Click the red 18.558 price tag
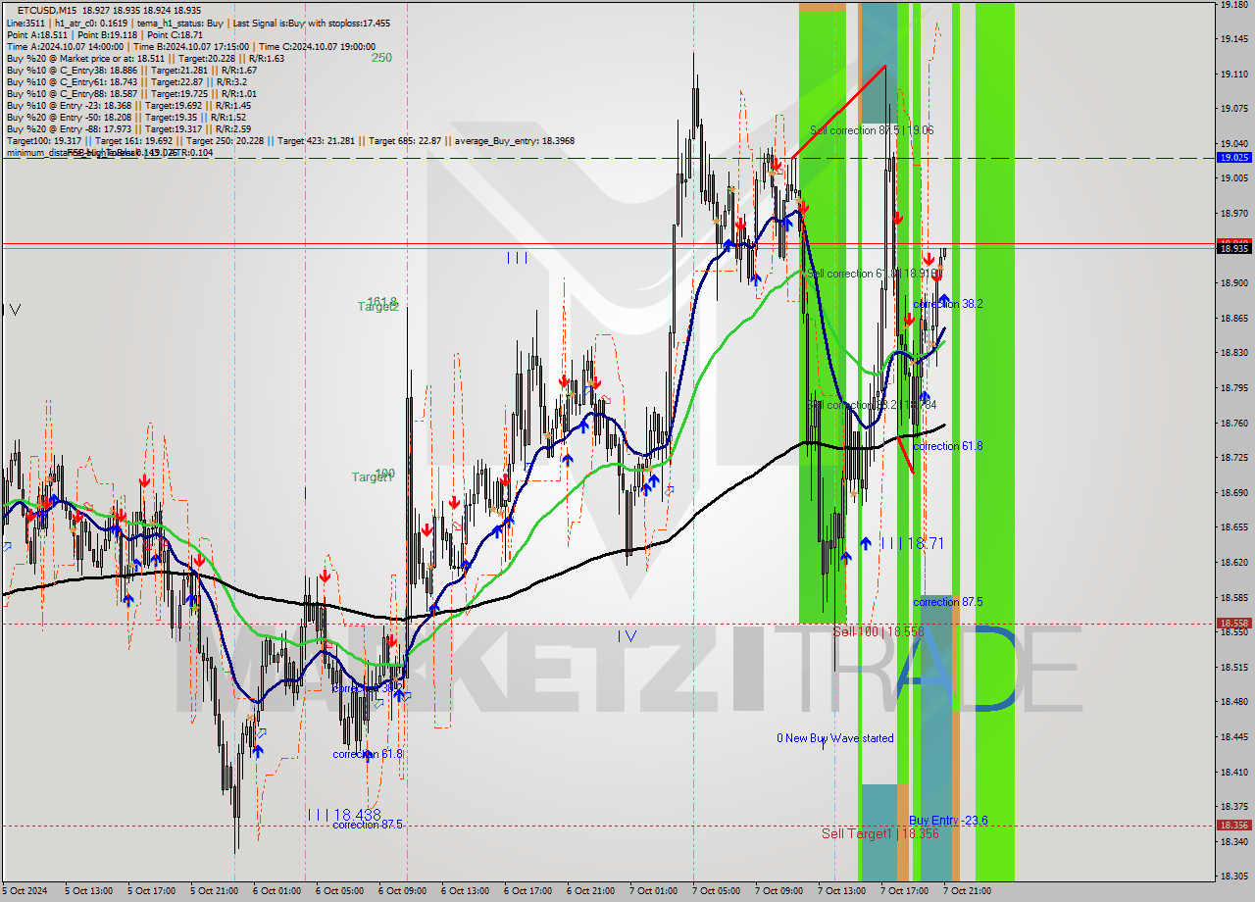The image size is (1255, 902). 1233,623
